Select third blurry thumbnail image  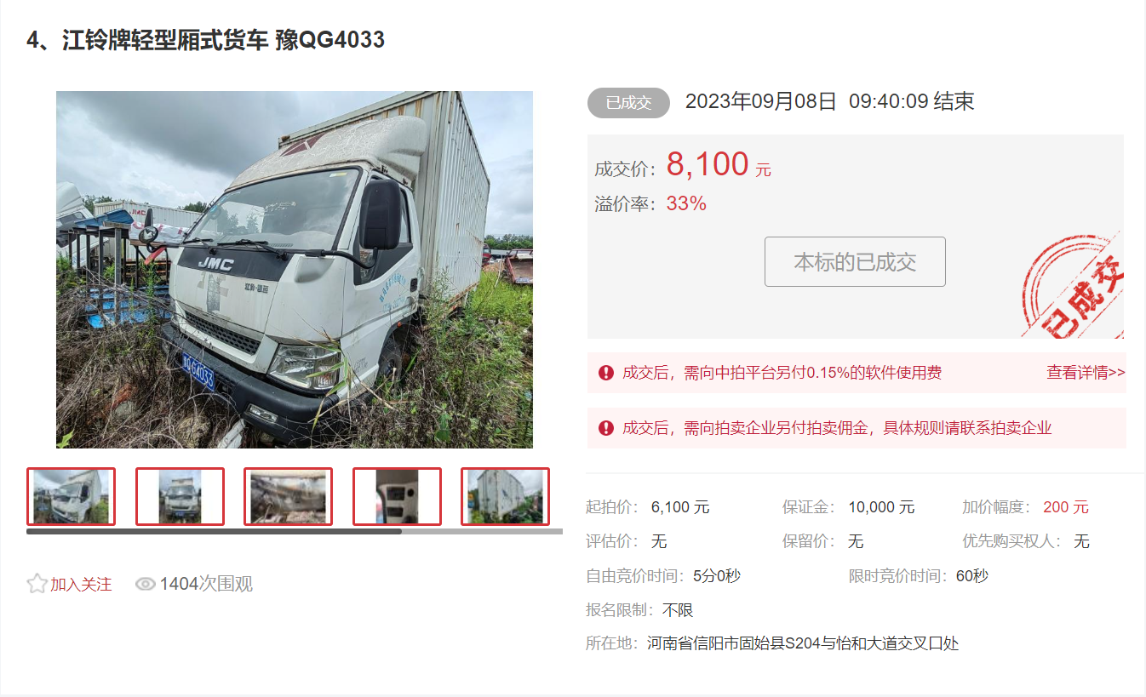click(288, 496)
